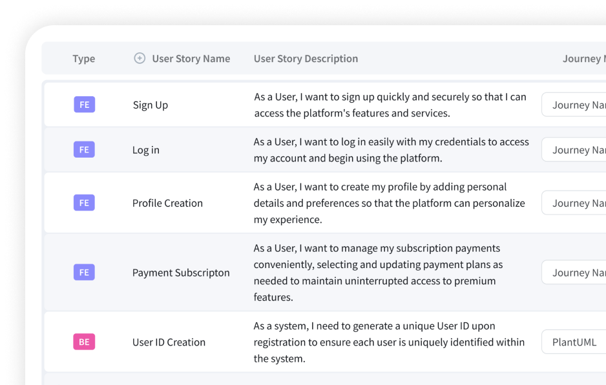Select the BE badge for User ID Creation
The image size is (606, 385).
coord(84,341)
